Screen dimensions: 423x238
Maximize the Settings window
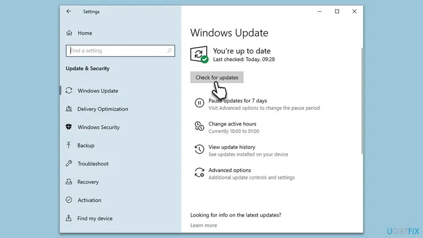[x=337, y=11]
